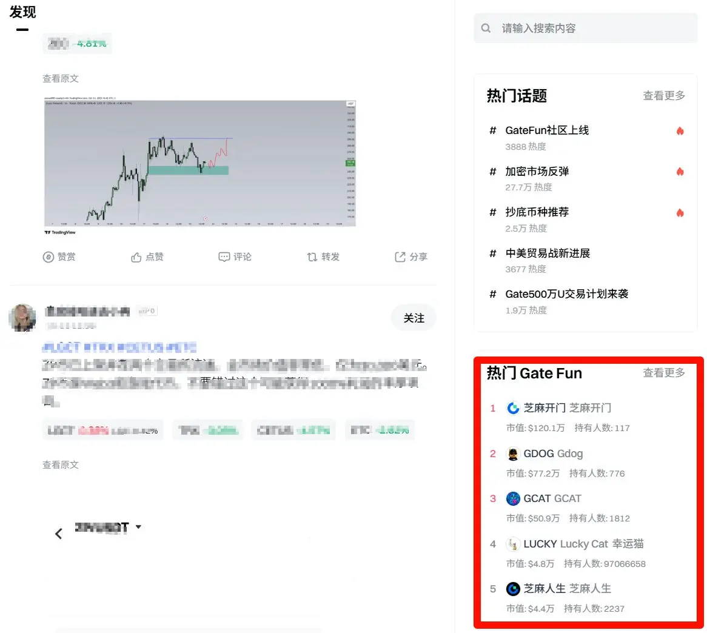
Task: Click the 芝麻开门 token logo
Action: (513, 409)
